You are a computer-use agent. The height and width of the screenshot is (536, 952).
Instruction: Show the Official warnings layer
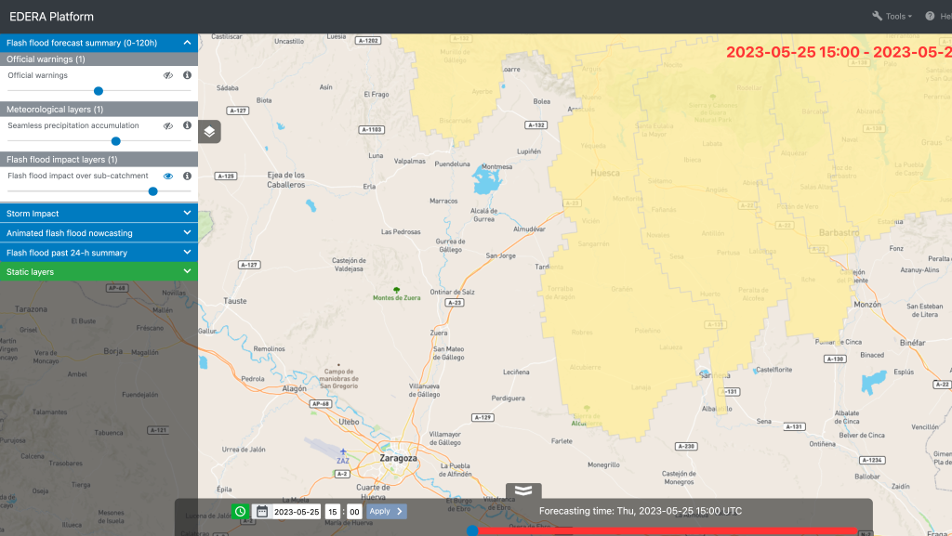coord(168,75)
